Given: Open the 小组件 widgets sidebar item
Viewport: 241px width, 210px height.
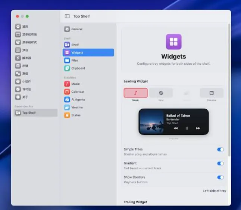Looking at the screenshot, I should tap(36, 81).
